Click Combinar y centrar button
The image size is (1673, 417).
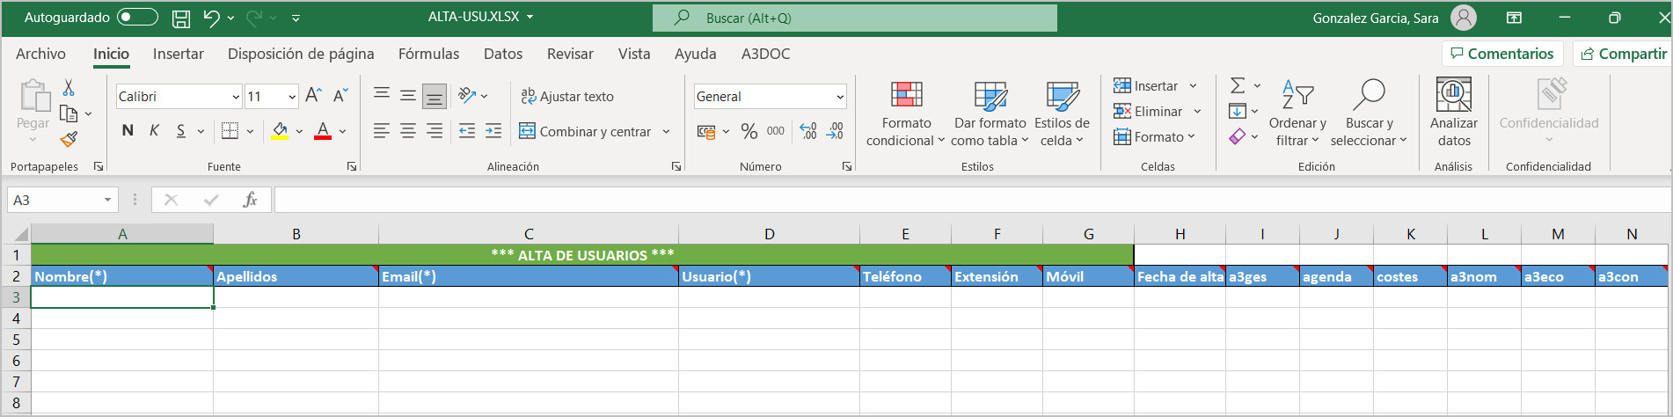pos(595,131)
